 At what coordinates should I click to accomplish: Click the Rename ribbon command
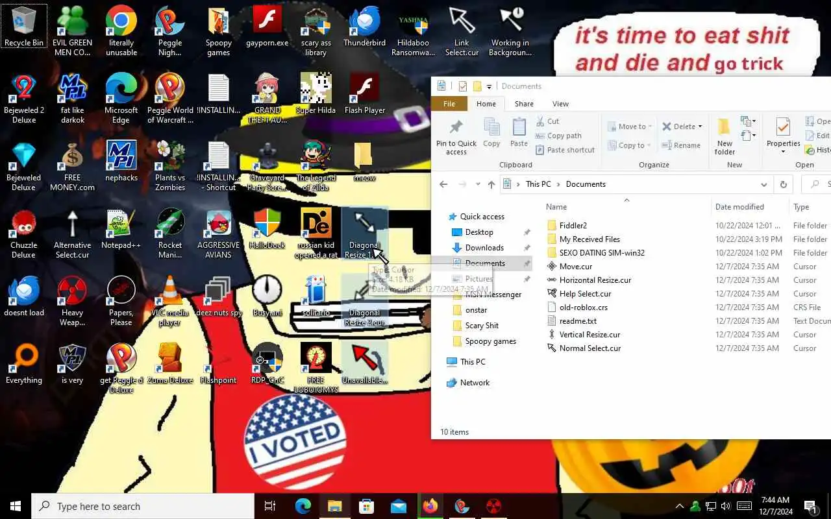click(x=680, y=145)
